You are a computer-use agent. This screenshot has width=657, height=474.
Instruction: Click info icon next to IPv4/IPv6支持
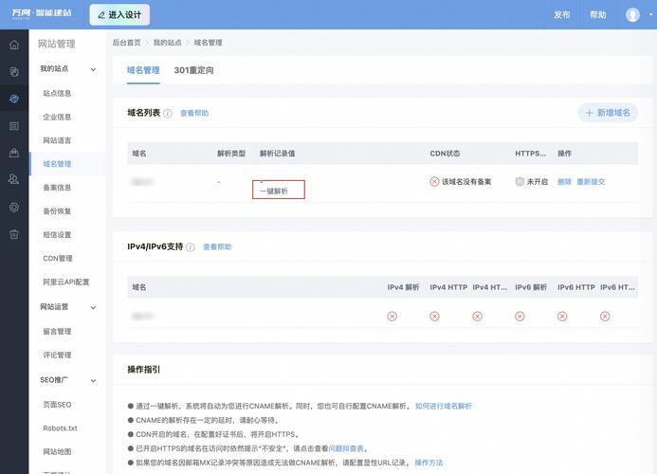pyautogui.click(x=191, y=247)
